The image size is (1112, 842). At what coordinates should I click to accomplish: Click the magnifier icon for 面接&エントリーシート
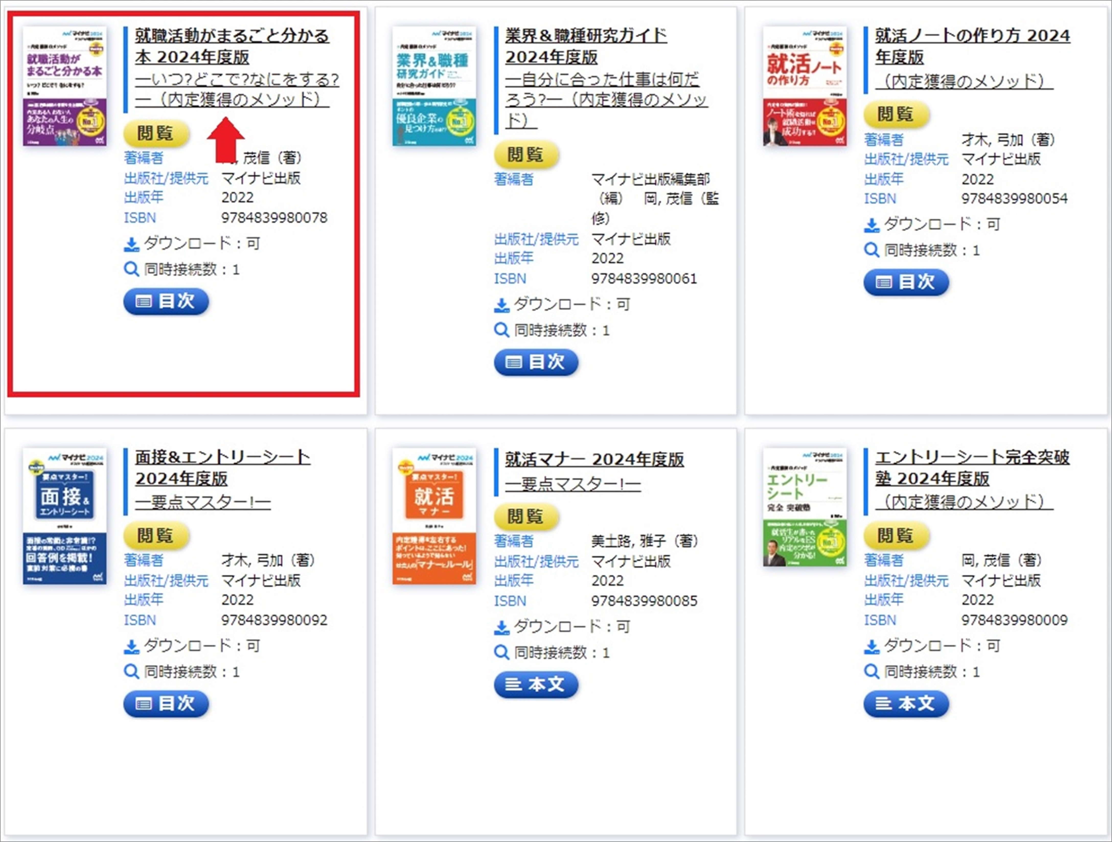click(x=131, y=671)
